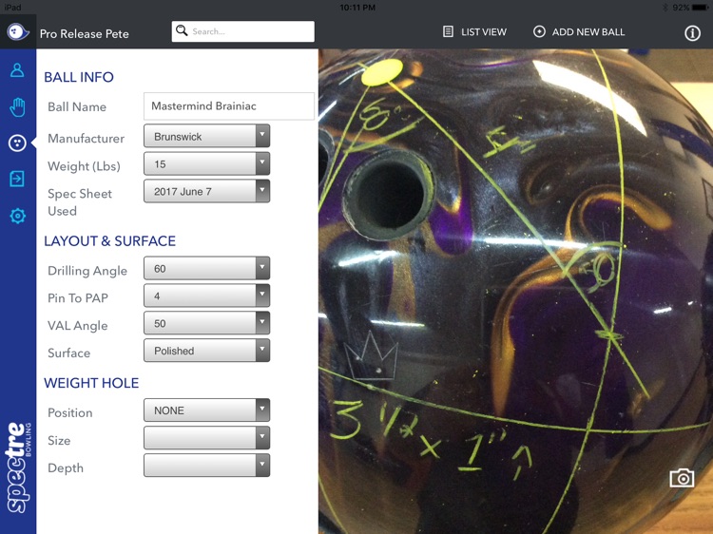Choose a Surface from the Polished dropdown
Screen dimensions: 713x534
207,351
